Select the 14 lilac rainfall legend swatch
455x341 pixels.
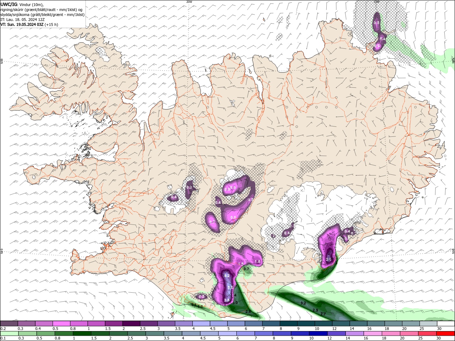(x=355, y=334)
